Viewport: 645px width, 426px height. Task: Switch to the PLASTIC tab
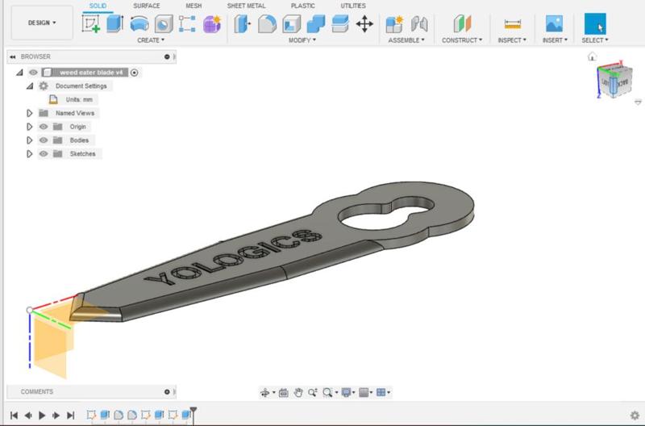(303, 6)
